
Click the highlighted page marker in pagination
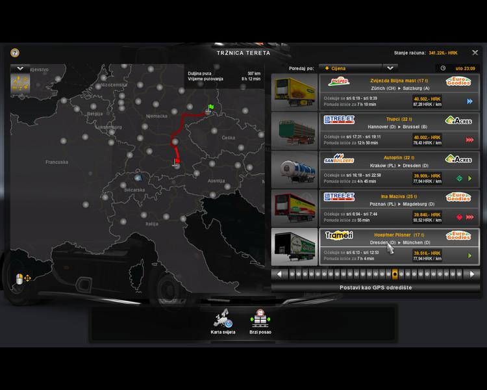coord(395,274)
